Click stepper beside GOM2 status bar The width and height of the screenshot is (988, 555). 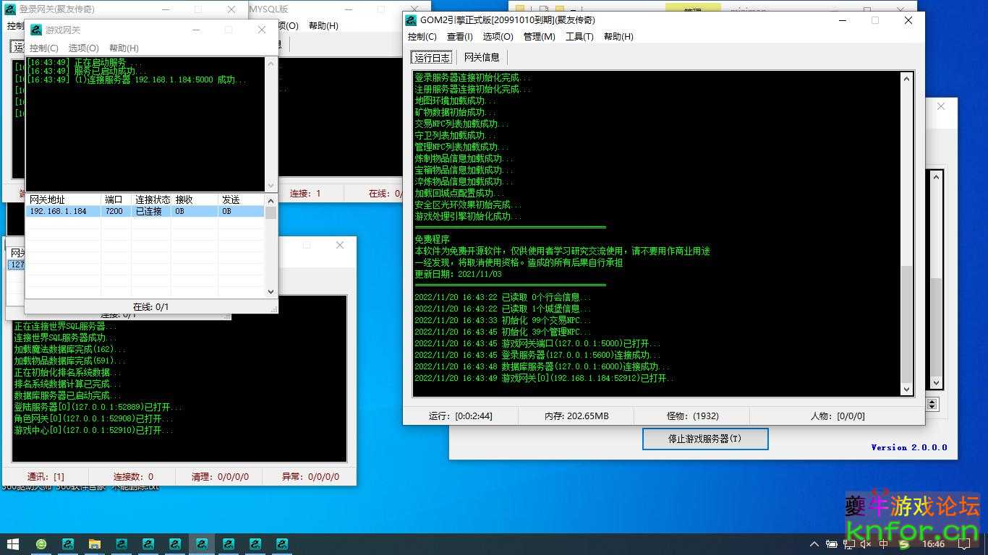click(932, 405)
